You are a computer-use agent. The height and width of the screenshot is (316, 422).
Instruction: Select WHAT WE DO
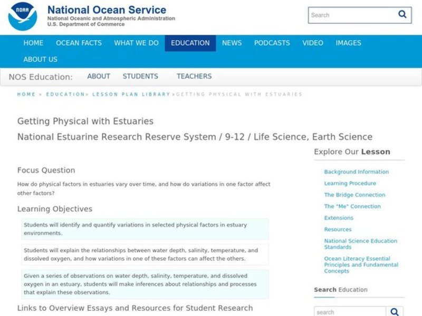coord(136,43)
